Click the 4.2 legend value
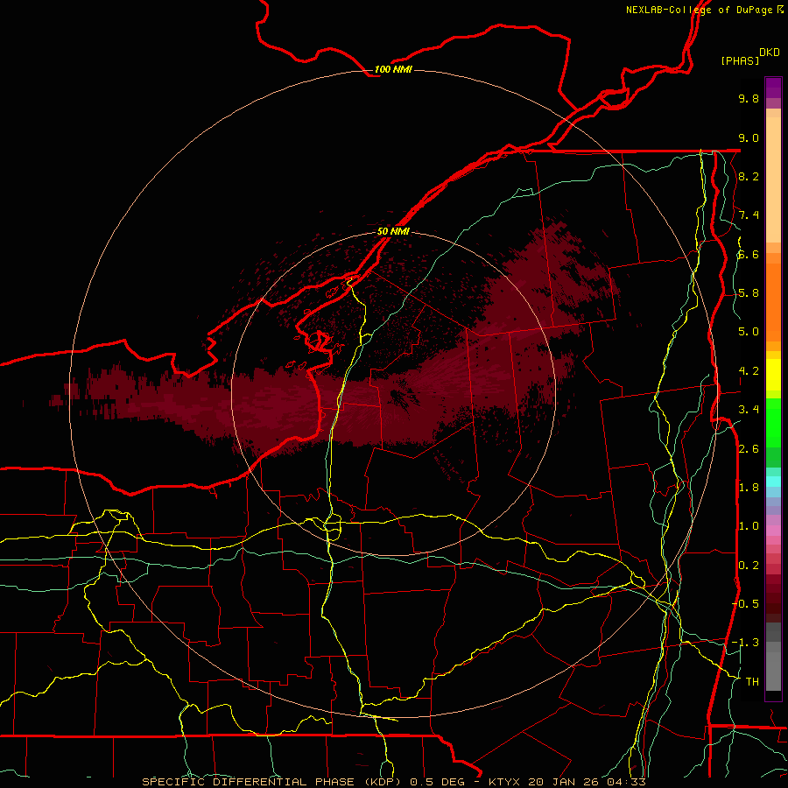788x788 pixels. click(749, 371)
